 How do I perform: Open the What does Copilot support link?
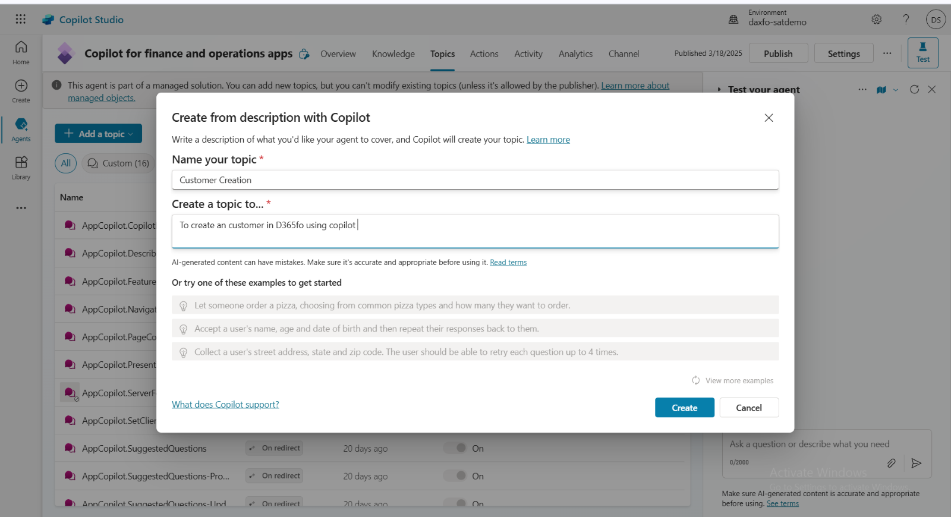pos(225,404)
